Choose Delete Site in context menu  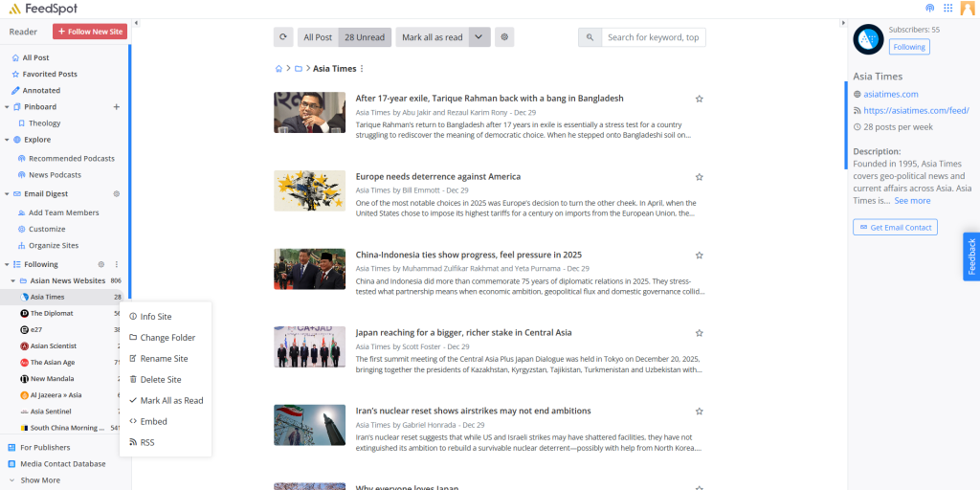pos(160,380)
